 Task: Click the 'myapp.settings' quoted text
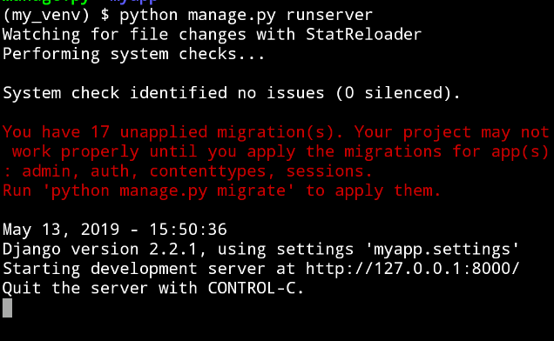click(442, 250)
